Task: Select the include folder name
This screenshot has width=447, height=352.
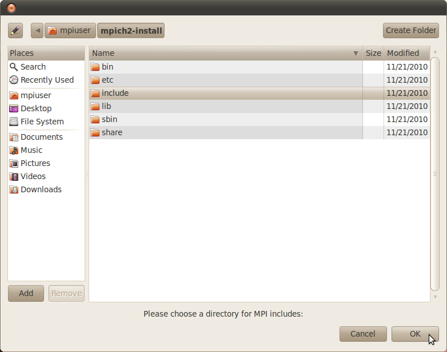Action: point(115,93)
